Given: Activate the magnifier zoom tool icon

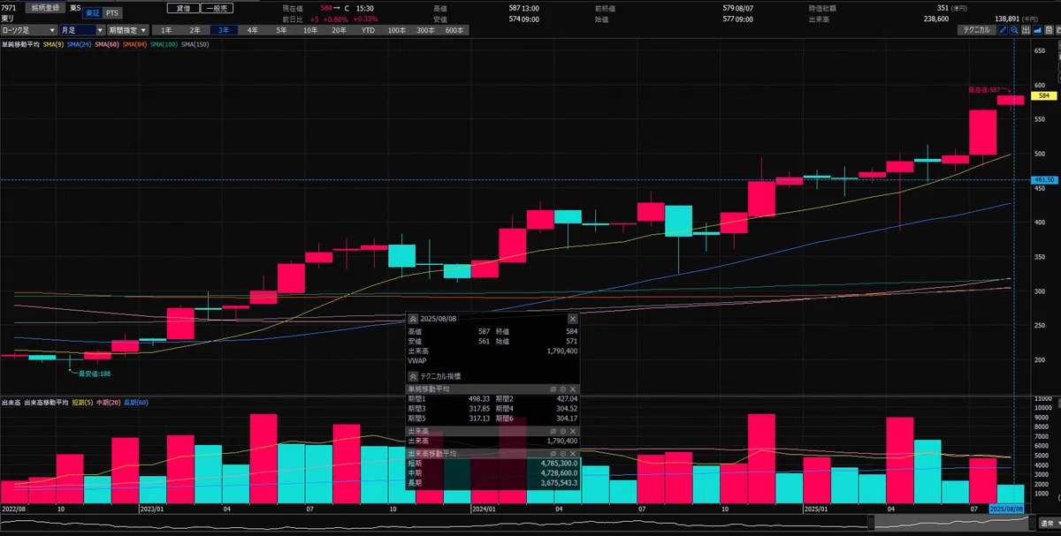Looking at the screenshot, I should [x=1014, y=30].
